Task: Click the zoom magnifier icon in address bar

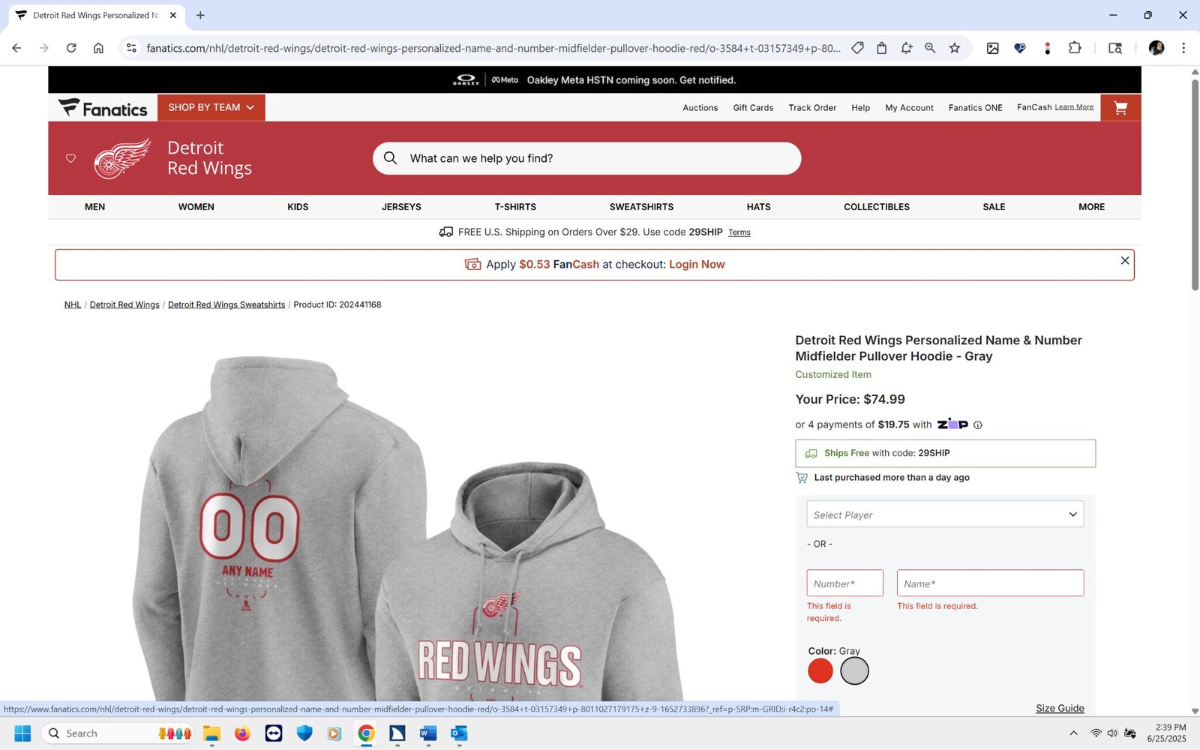Action: 930,48
